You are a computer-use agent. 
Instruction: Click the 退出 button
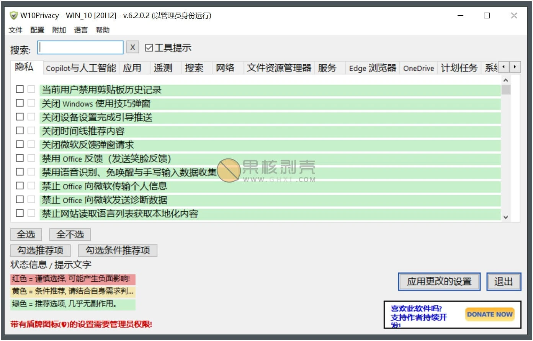[504, 282]
